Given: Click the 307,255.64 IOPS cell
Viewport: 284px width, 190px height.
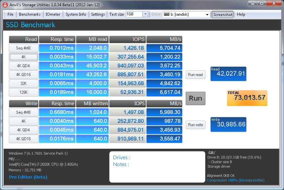Looking at the screenshot, I should point(128,57).
